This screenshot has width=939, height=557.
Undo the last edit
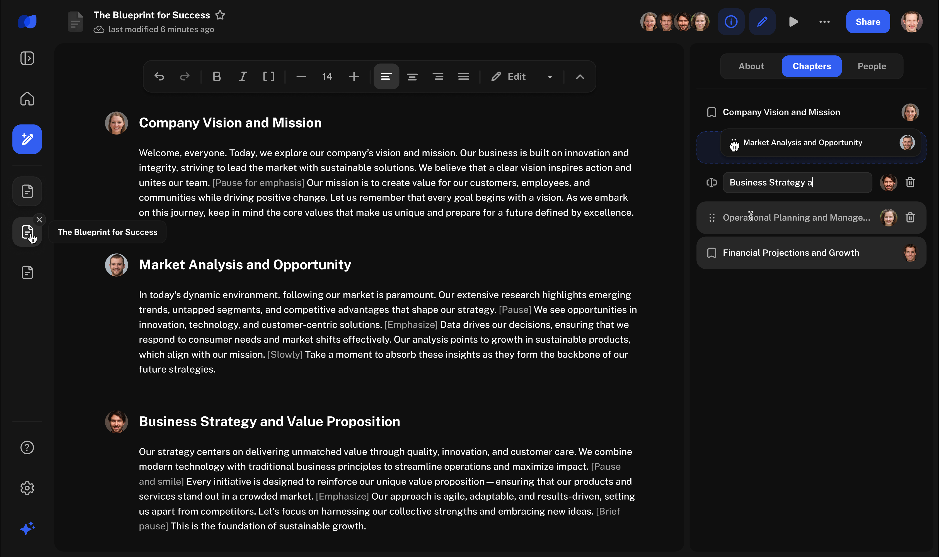[x=159, y=77]
